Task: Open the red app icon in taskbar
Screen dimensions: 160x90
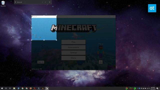Action: (x=34, y=88)
